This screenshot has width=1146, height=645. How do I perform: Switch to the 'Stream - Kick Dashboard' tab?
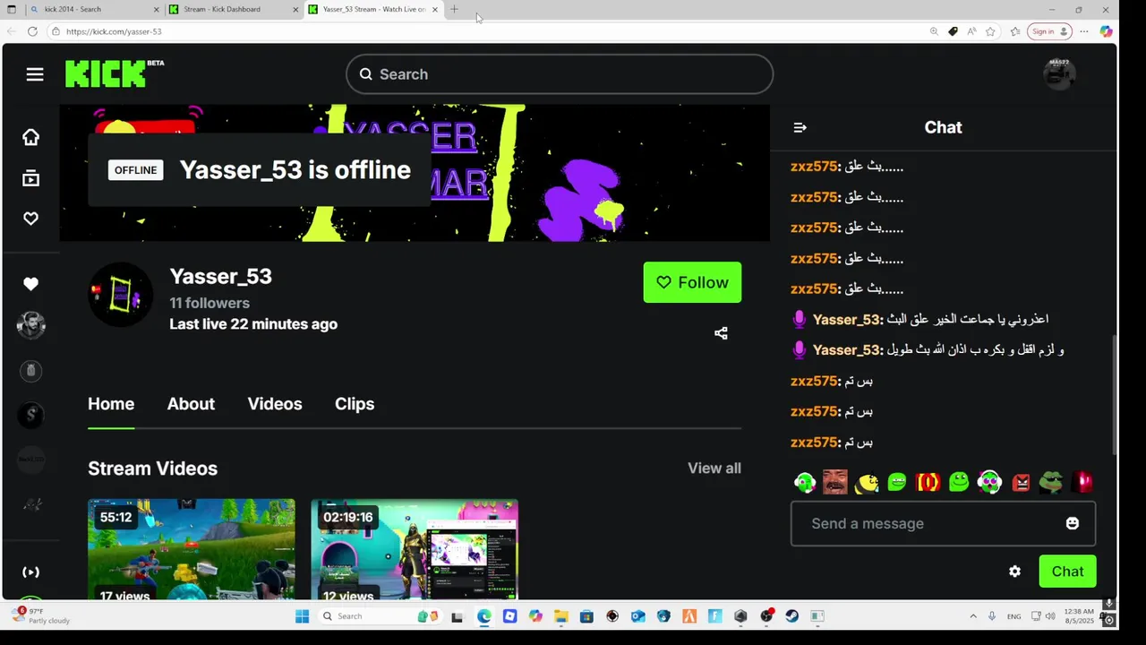[x=232, y=9]
